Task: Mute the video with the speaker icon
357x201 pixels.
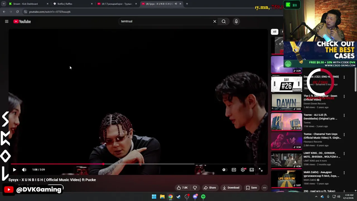Action: click(x=24, y=170)
